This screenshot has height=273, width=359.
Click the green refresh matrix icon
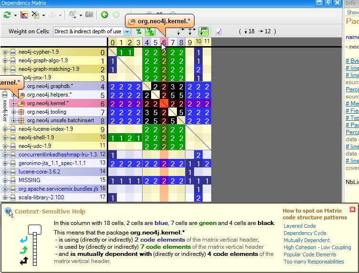[7, 15]
